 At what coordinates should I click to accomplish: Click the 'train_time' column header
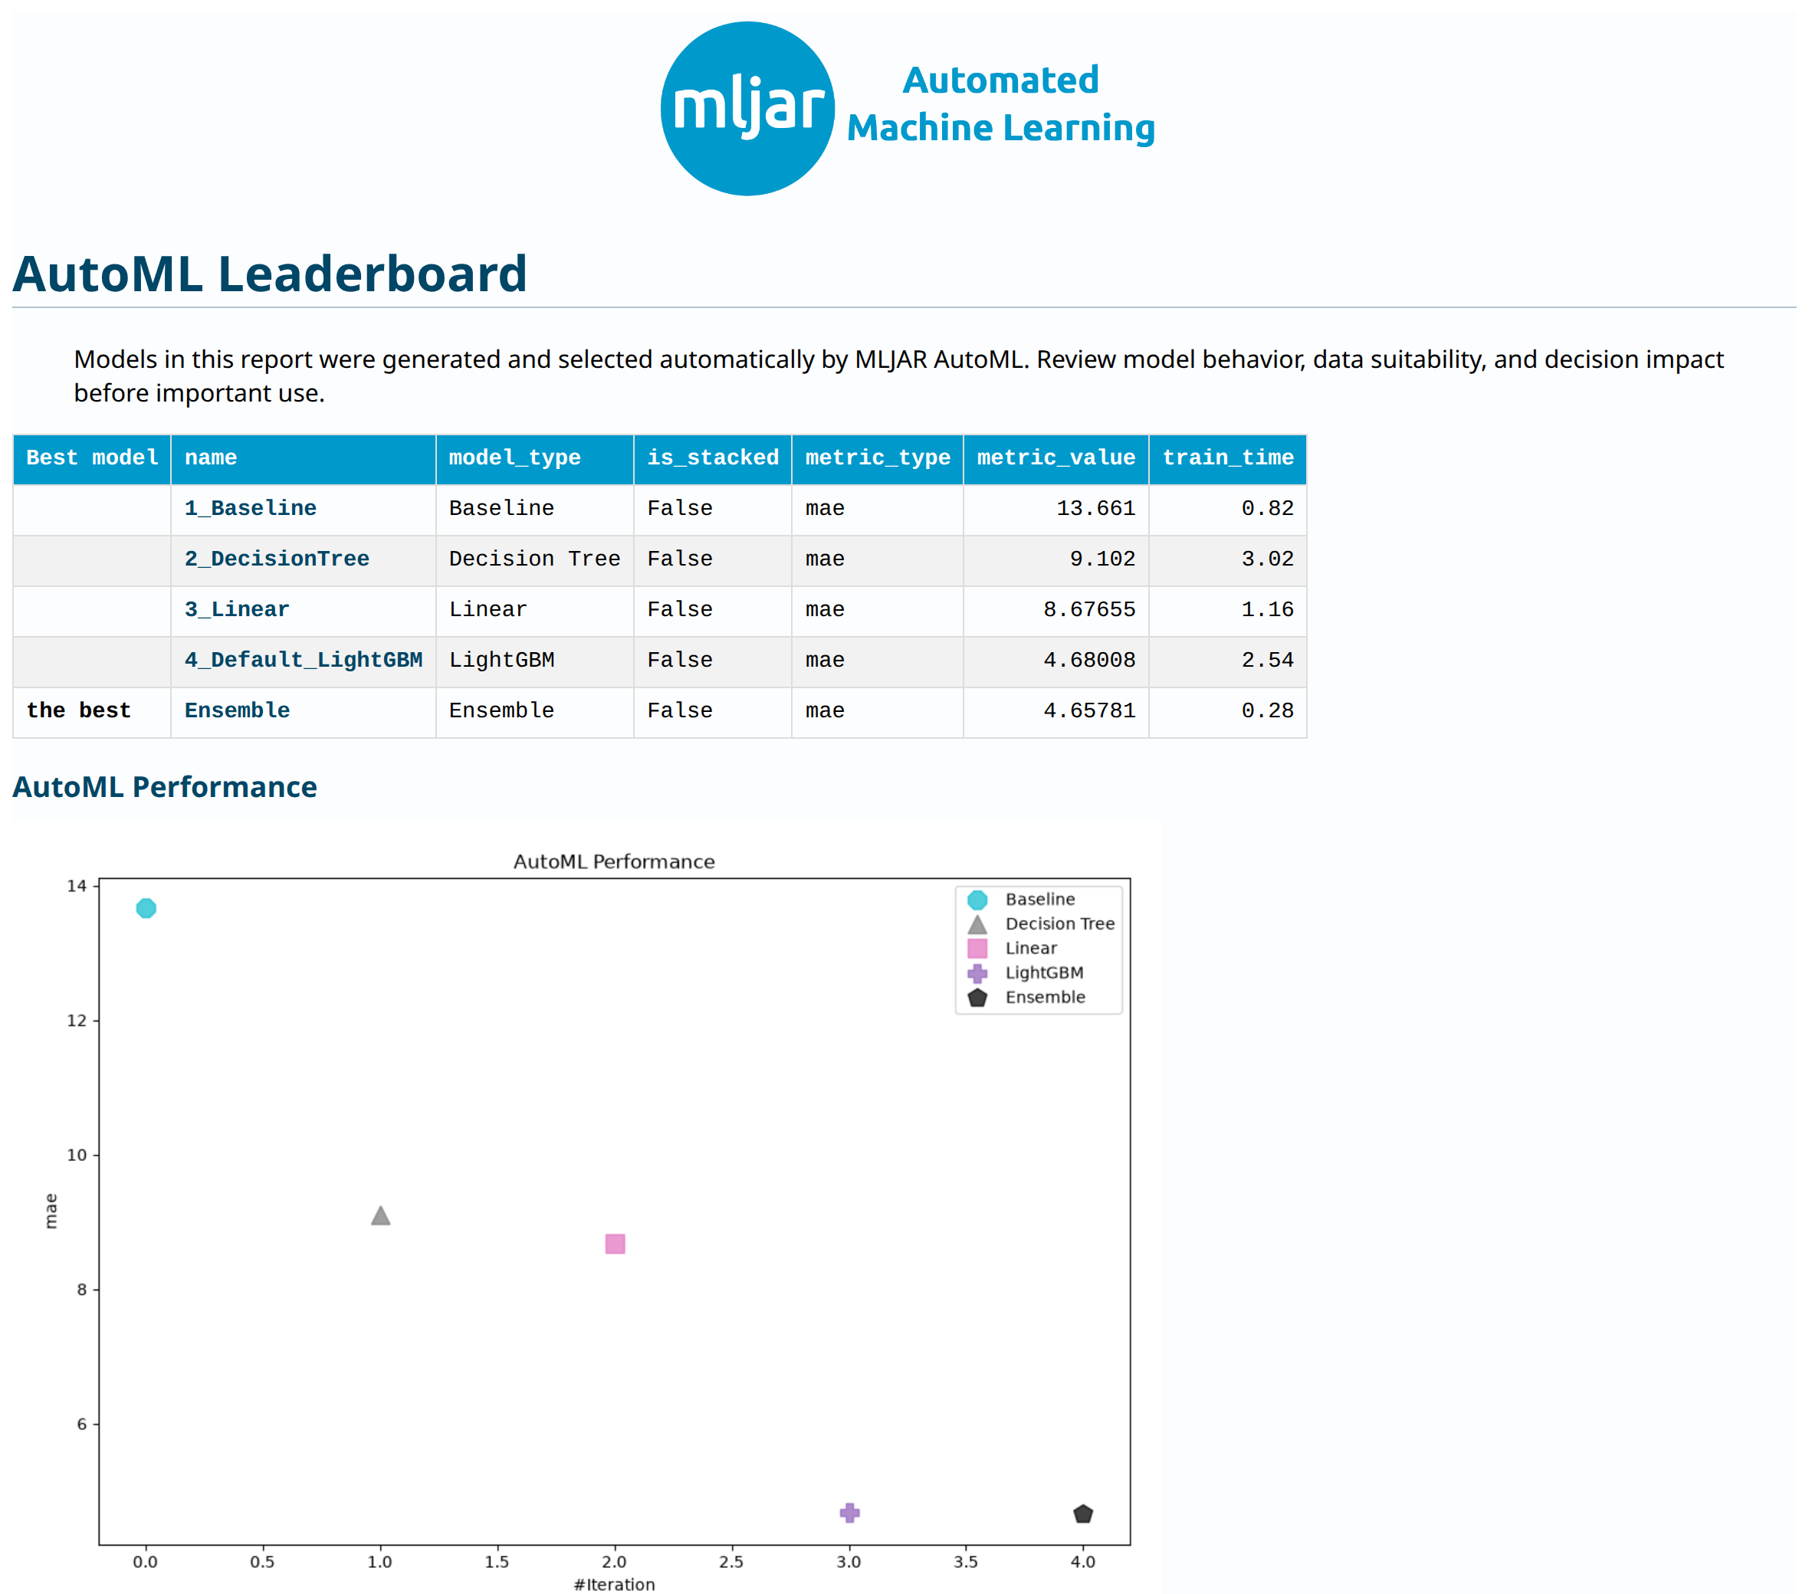(1227, 458)
